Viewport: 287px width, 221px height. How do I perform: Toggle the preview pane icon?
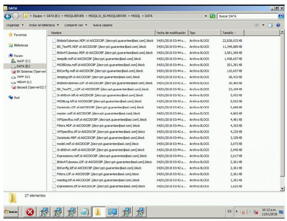[x=270, y=25]
